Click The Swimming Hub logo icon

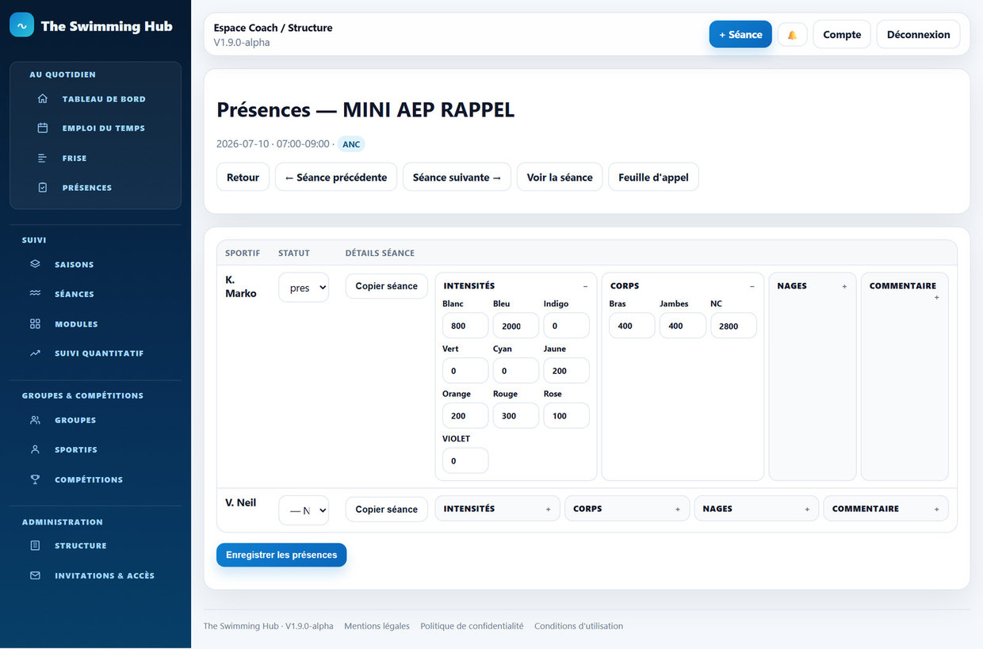point(22,25)
